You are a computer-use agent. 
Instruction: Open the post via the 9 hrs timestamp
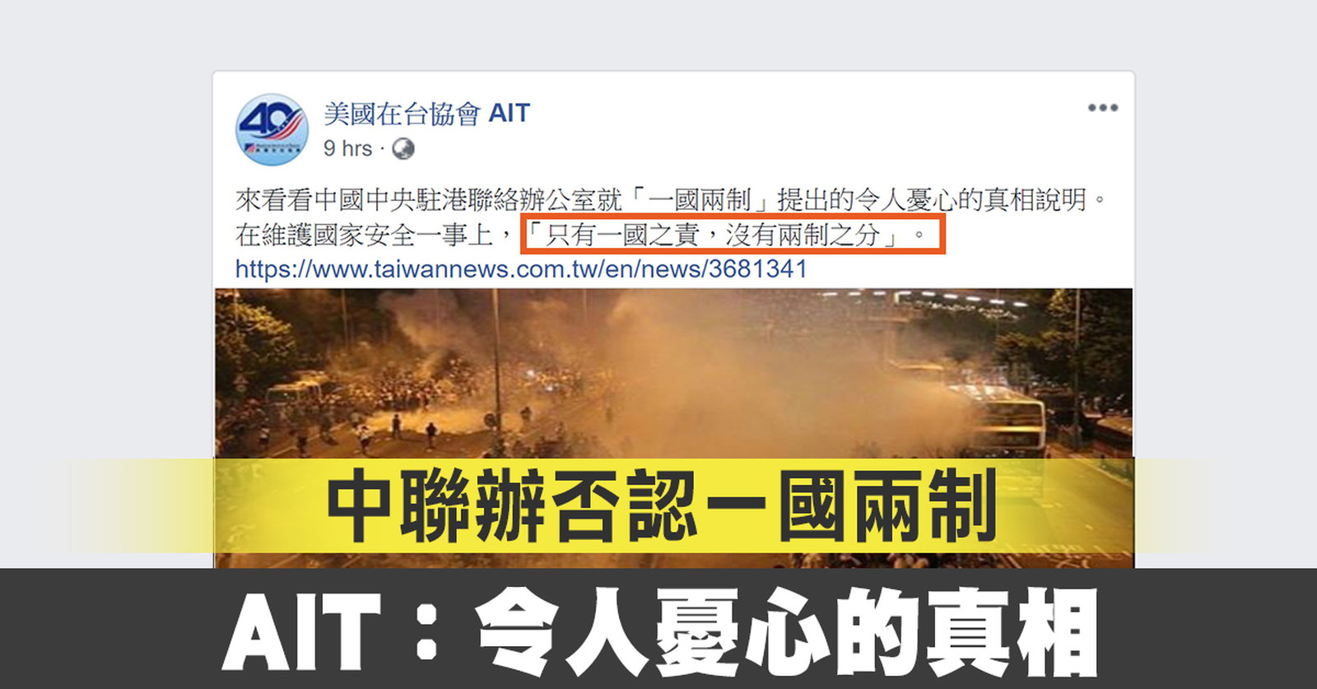347,148
